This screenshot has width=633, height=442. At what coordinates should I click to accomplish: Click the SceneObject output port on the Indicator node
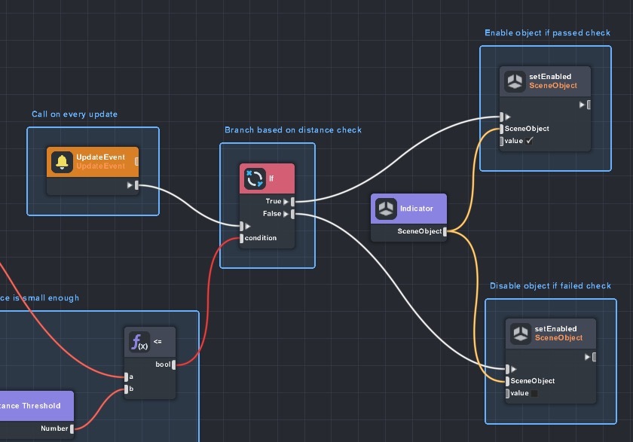tap(445, 231)
